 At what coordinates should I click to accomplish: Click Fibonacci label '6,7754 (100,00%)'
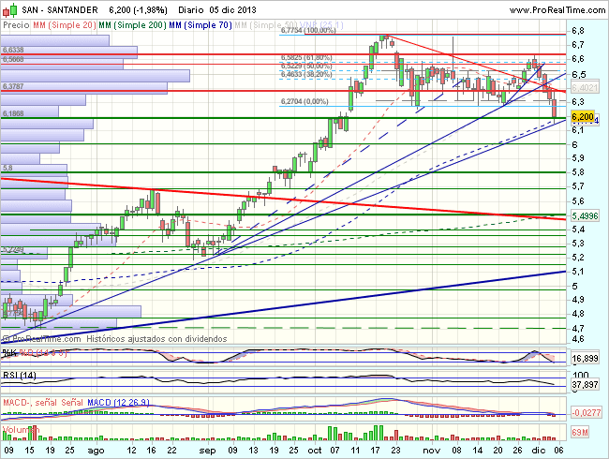coord(308,30)
